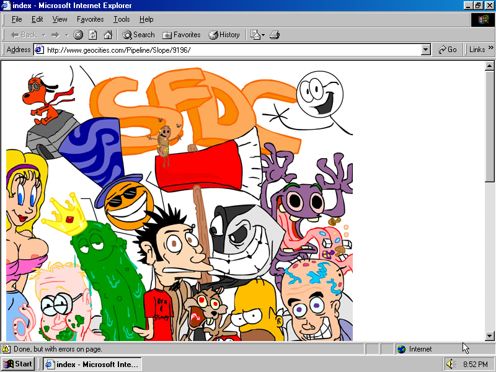
Task: Refresh the current page
Action: click(92, 35)
